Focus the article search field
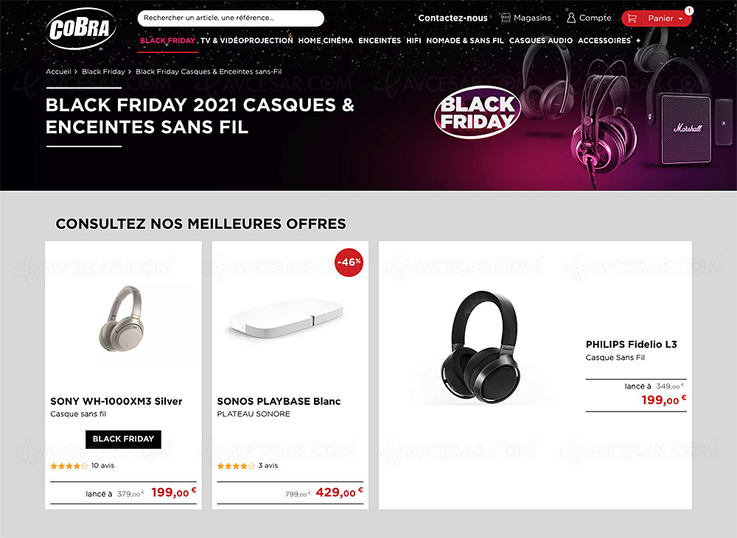The image size is (737, 538). click(x=230, y=18)
